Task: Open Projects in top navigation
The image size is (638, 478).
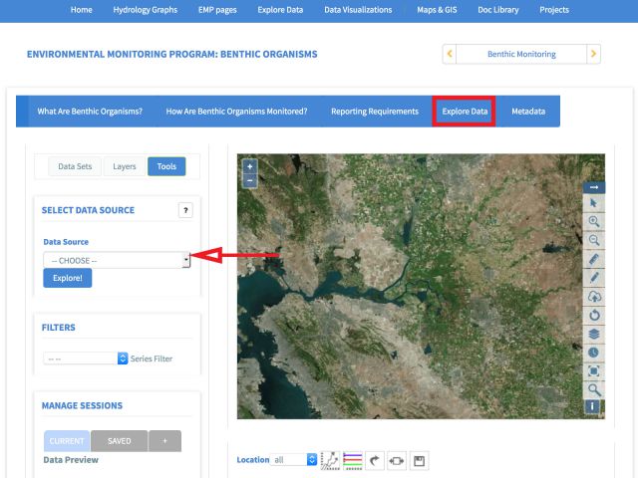Action: tap(554, 10)
